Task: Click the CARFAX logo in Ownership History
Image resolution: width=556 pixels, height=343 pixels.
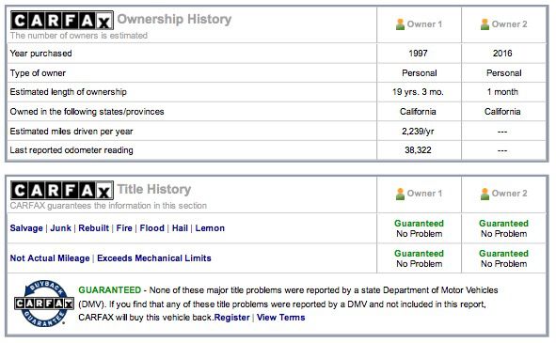Action: 62,21
